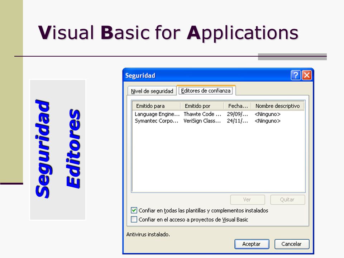This screenshot has width=344, height=258.
Task: Click the 24/11 date cell
Action: click(x=237, y=121)
